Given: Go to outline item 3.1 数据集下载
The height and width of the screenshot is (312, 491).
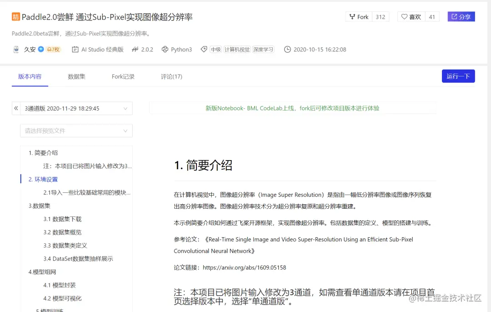Looking at the screenshot, I should (x=62, y=219).
